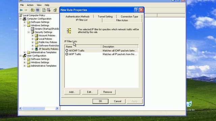Click 'Matches all IP packets from this...' description

click(x=120, y=54)
